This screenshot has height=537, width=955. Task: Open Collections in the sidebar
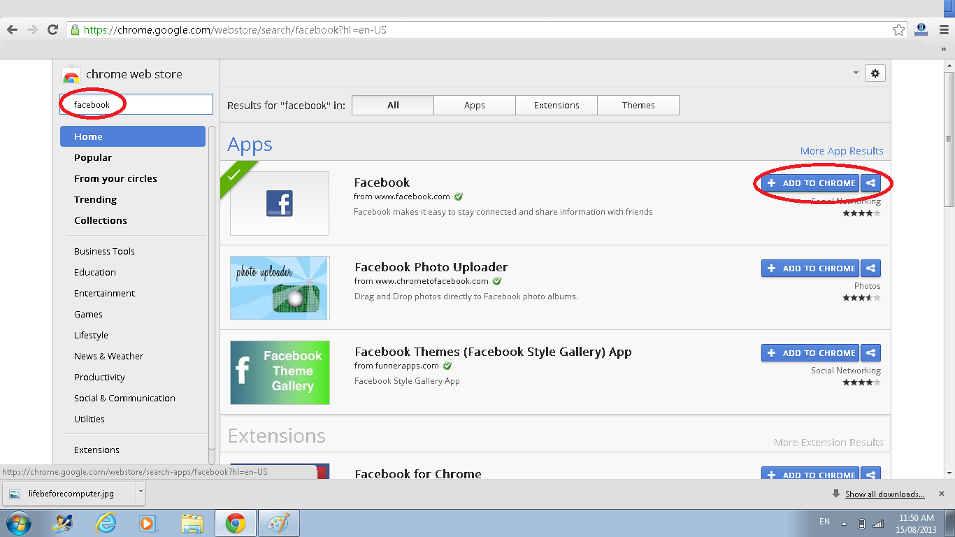tap(101, 220)
